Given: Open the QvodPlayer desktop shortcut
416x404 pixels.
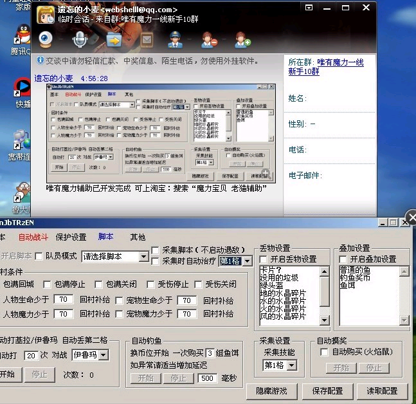Looking at the screenshot, I should pos(23,87).
